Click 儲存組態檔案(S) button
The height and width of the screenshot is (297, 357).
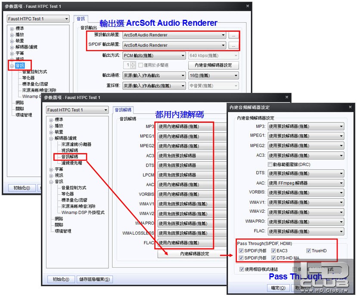[x=94, y=279]
